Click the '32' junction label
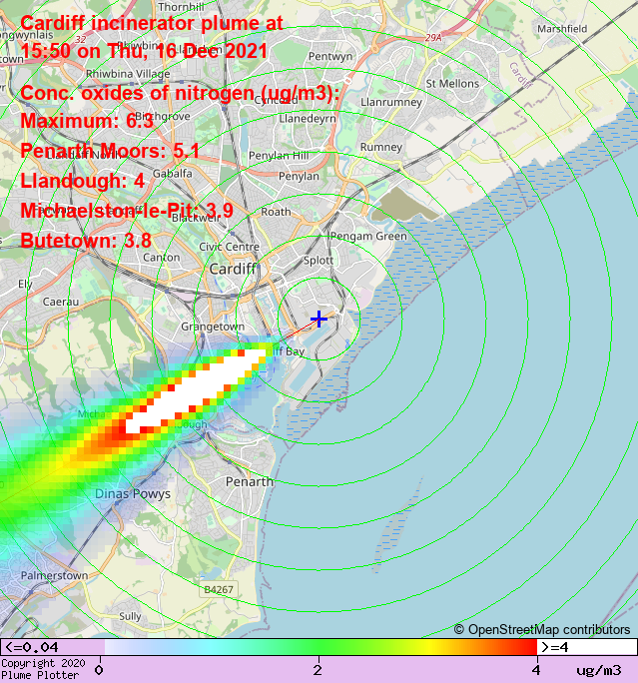638x683 pixels. [x=80, y=40]
